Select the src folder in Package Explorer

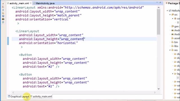(174, 15)
